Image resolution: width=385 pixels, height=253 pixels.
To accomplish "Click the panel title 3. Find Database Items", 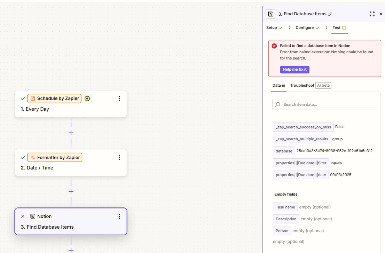I will pyautogui.click(x=302, y=14).
